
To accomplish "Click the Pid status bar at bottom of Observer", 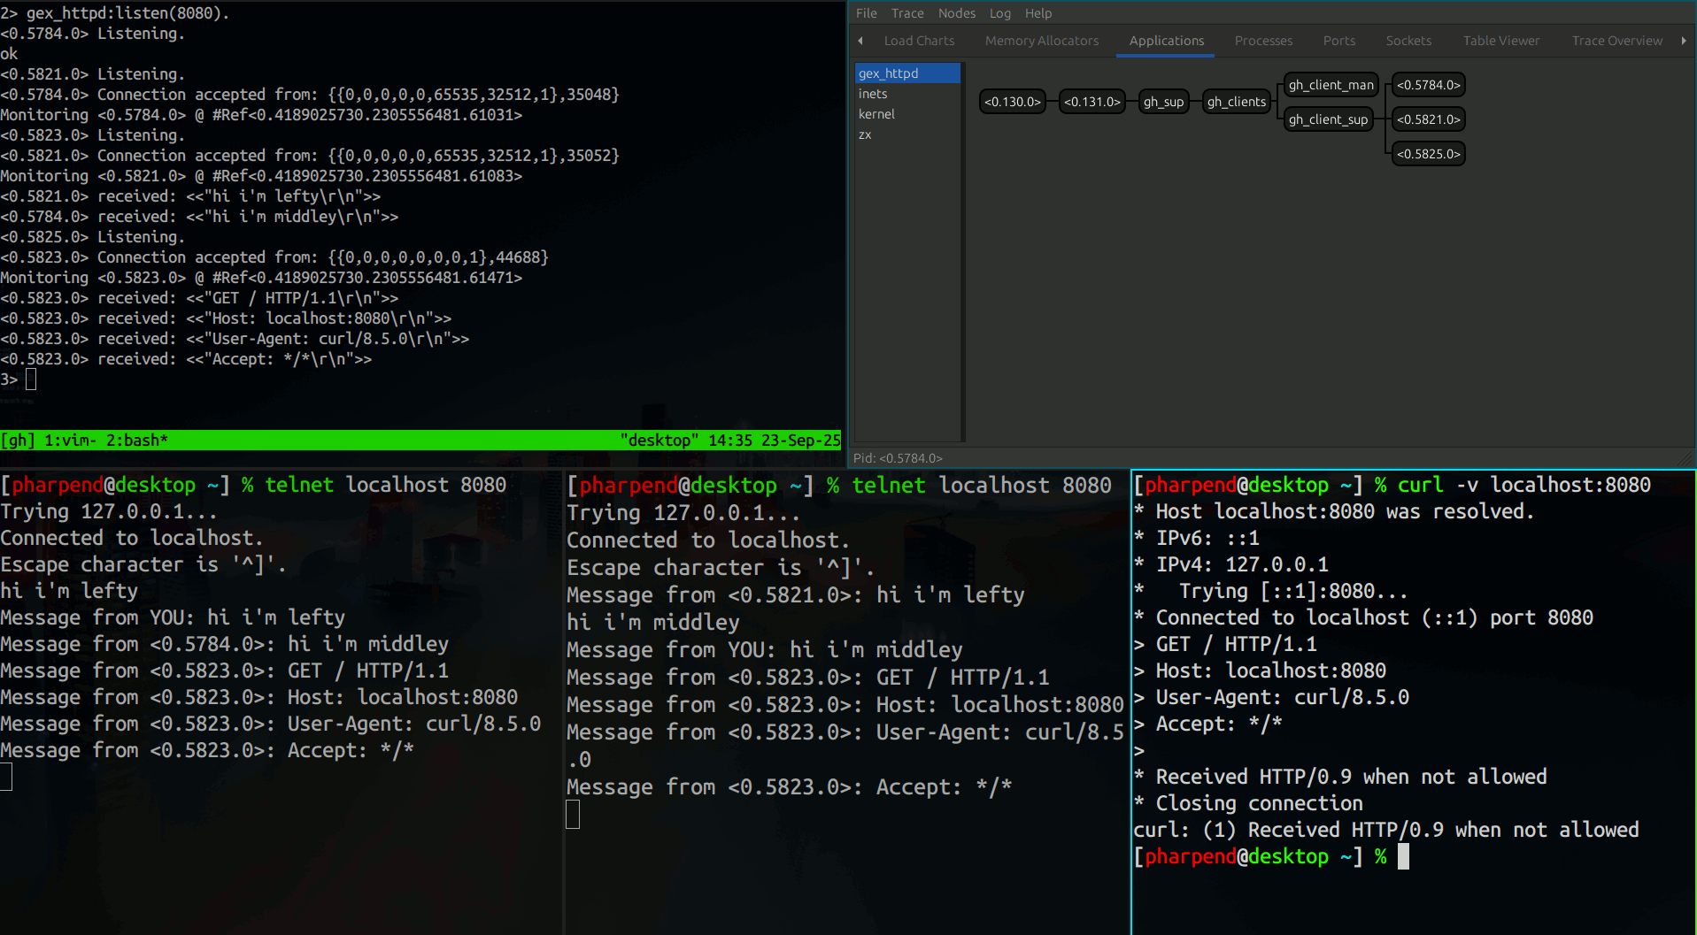I will click(x=897, y=458).
